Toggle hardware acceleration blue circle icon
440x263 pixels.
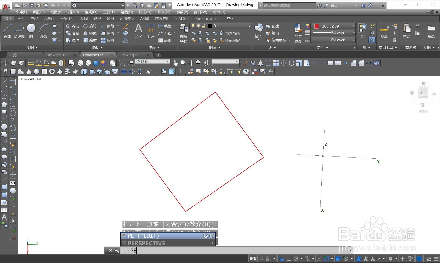419,259
